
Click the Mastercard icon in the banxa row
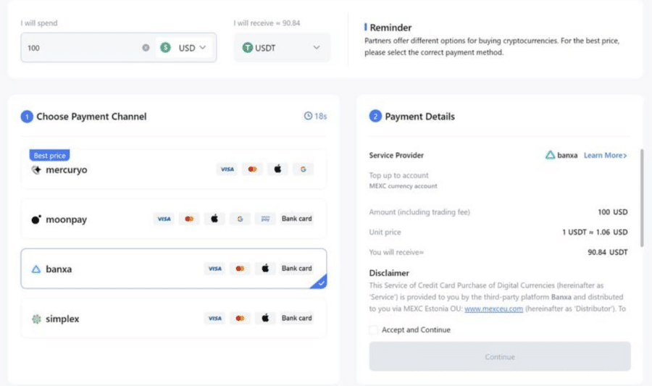(x=240, y=269)
